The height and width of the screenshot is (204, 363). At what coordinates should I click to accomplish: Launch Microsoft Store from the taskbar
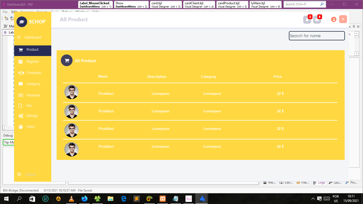pos(32,199)
